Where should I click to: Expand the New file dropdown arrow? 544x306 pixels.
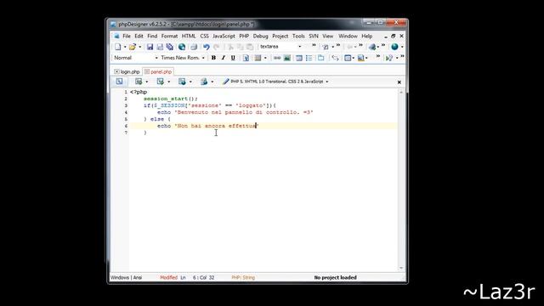pos(125,47)
